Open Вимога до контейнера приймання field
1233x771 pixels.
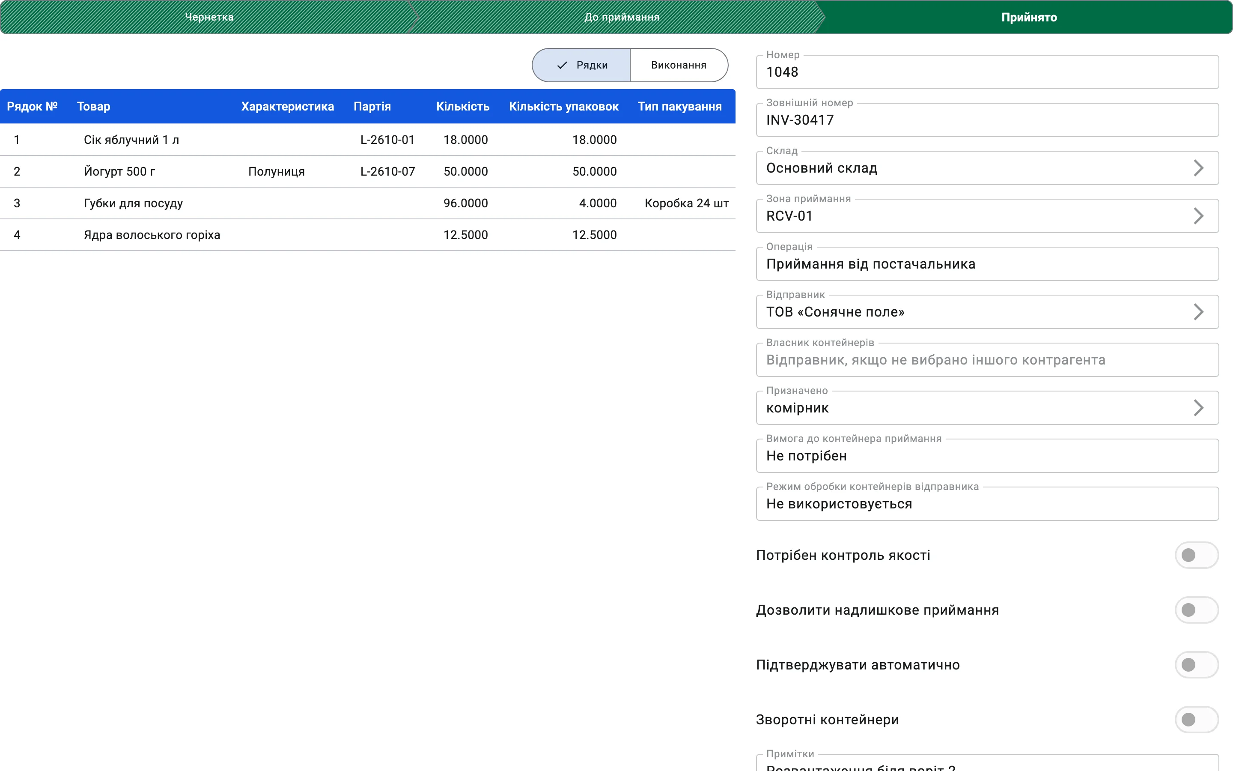coord(987,455)
